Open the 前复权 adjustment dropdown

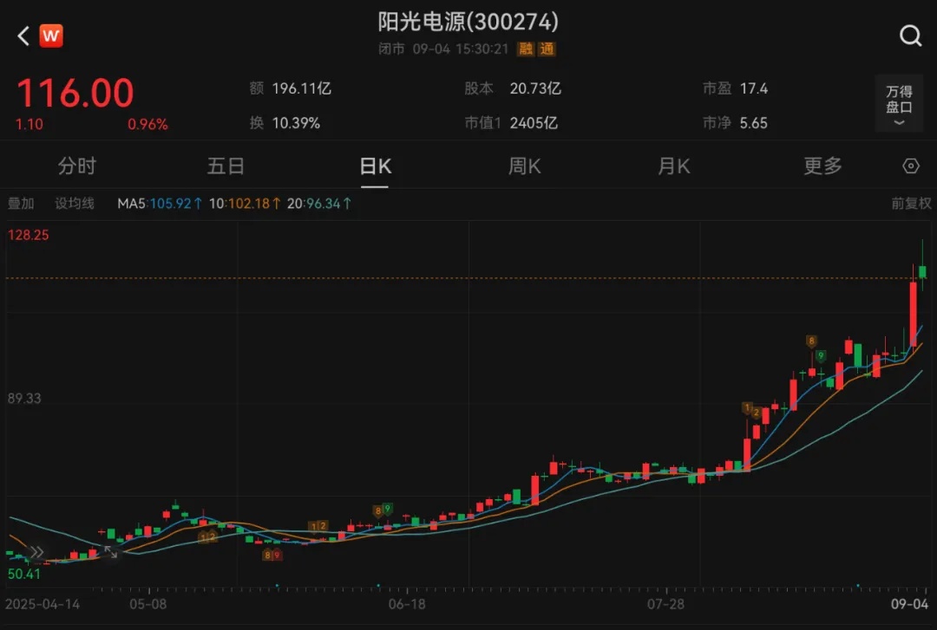(x=910, y=204)
